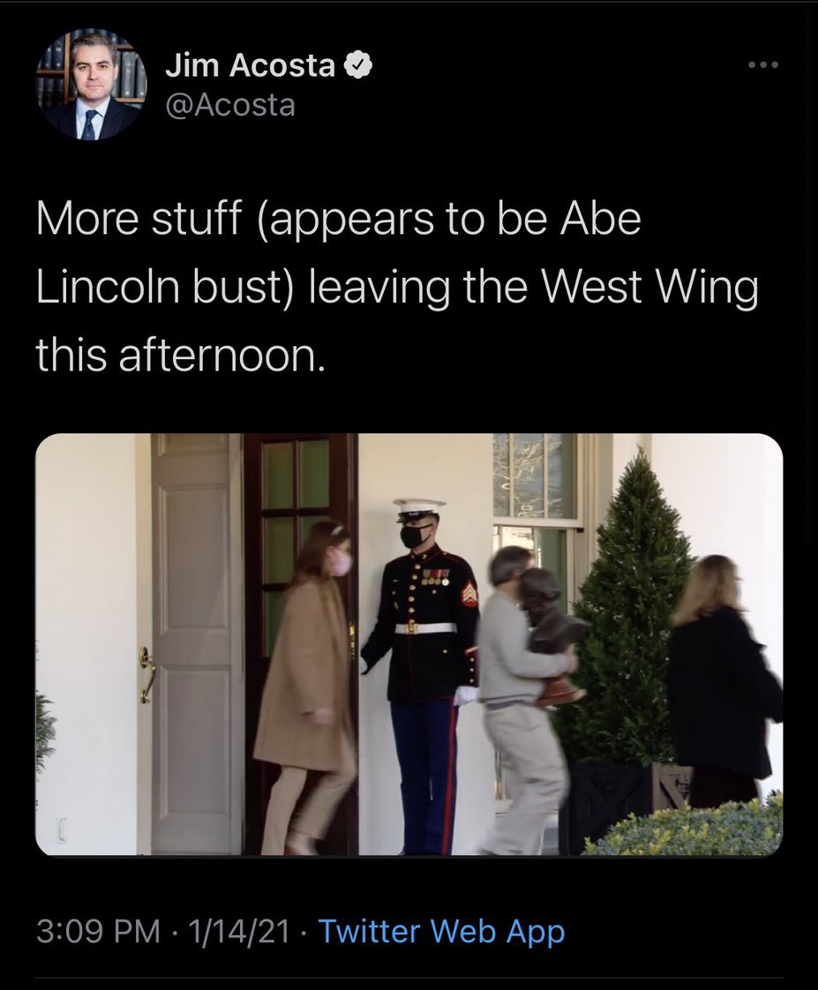Screen dimensions: 818x990
Task: Click the 1/14/21 date
Action: [x=239, y=931]
